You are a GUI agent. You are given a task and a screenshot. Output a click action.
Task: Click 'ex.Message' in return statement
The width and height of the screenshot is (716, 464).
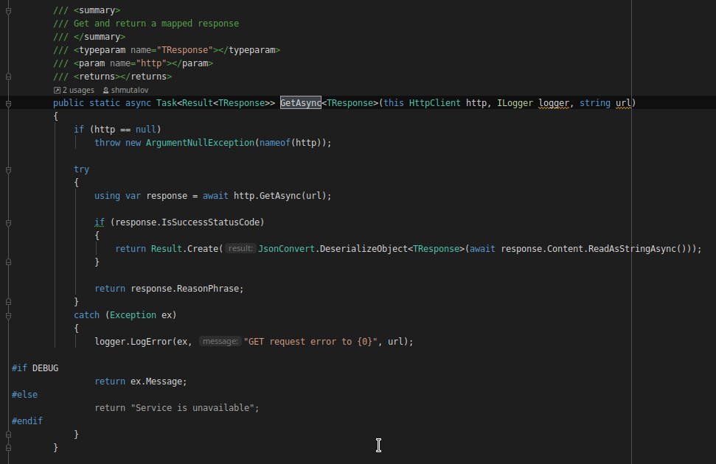(x=156, y=381)
